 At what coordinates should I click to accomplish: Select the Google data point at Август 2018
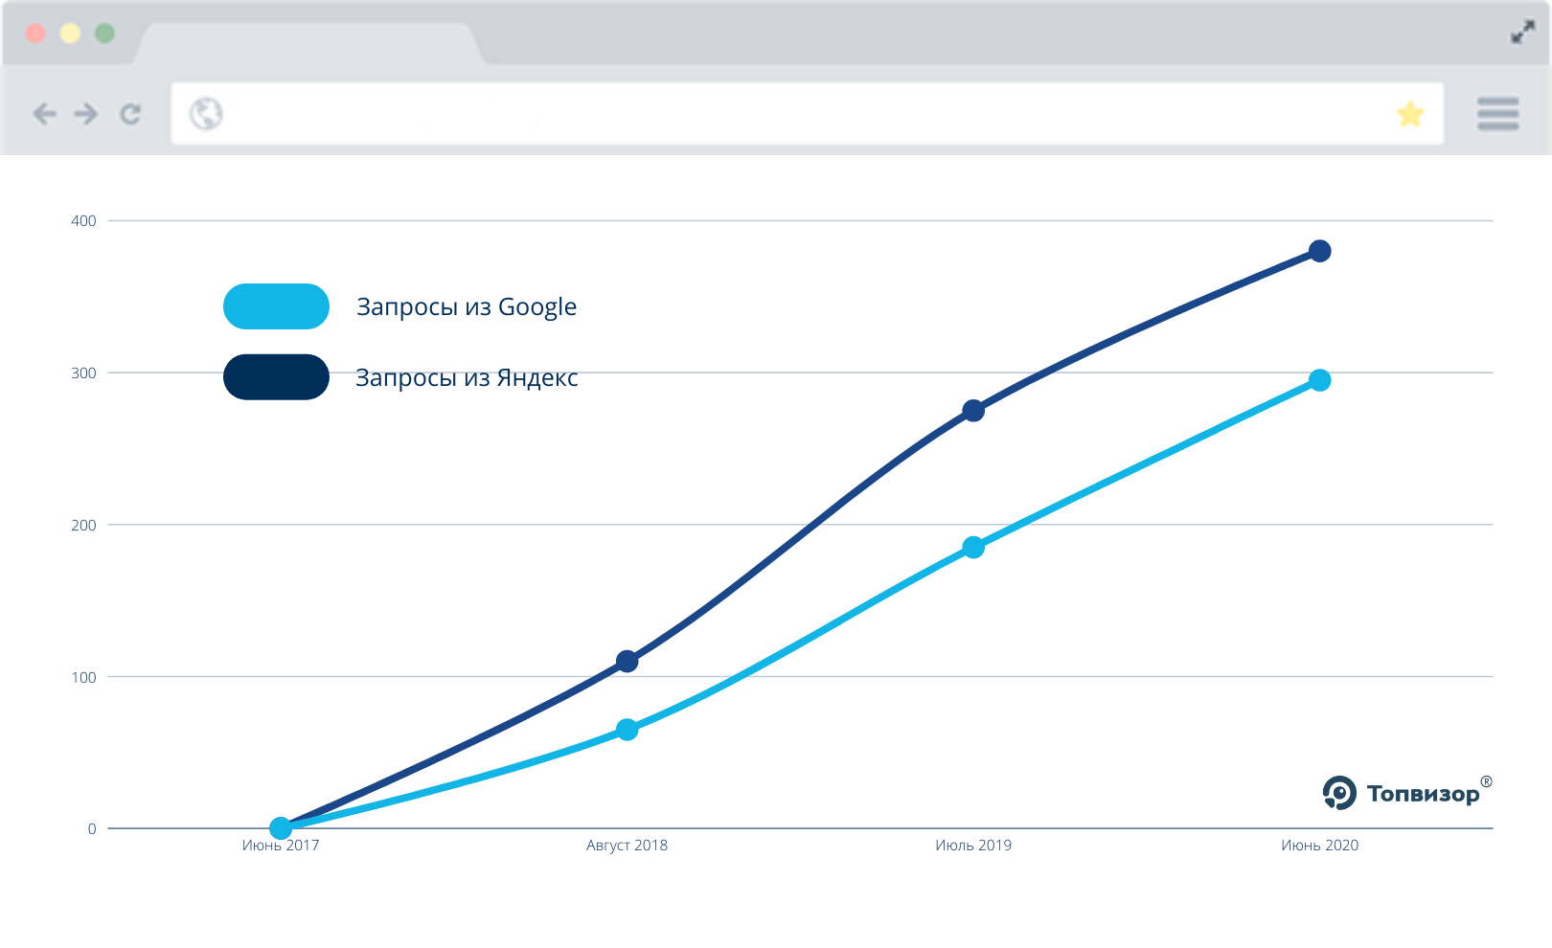click(627, 730)
